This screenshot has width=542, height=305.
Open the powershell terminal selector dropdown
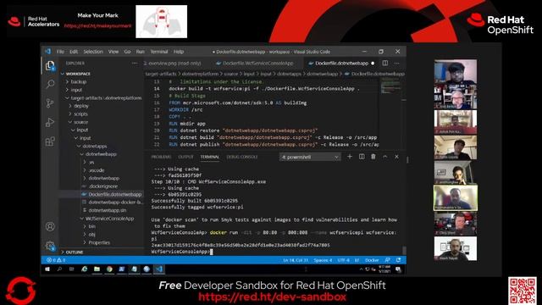pyautogui.click(x=310, y=157)
